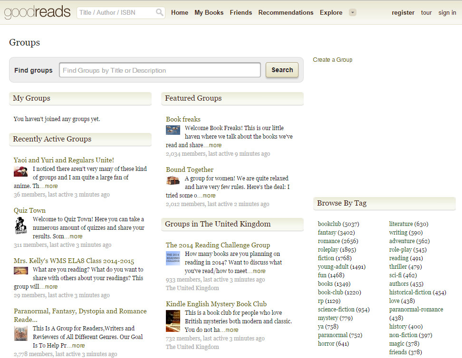Open the My Books menu item

pos(209,13)
